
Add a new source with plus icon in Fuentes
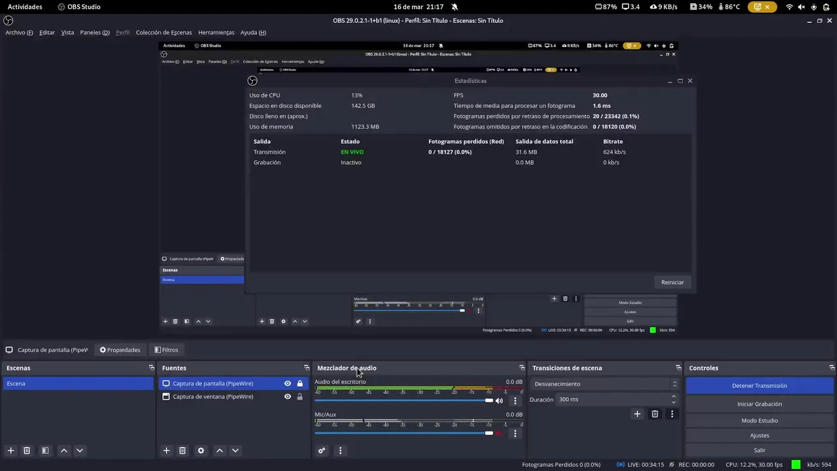click(x=166, y=450)
